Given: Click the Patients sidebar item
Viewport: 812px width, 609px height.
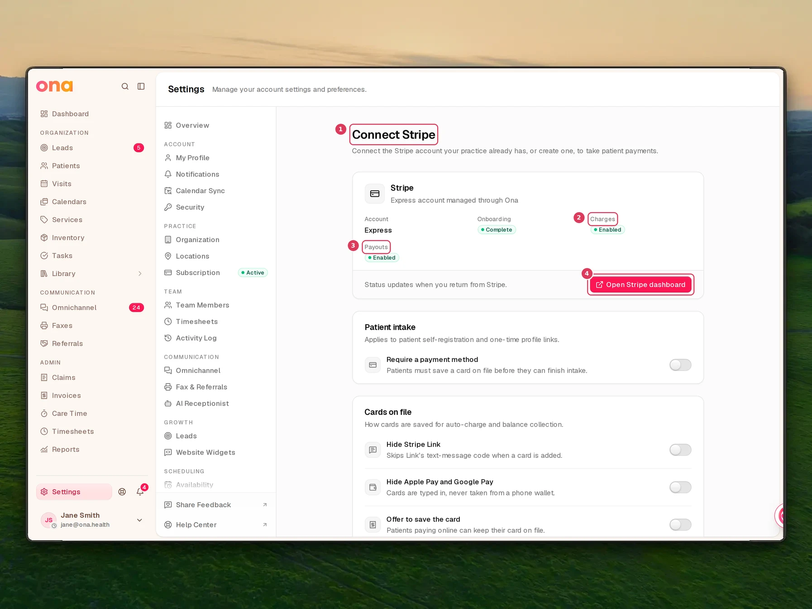Looking at the screenshot, I should [x=92, y=166].
